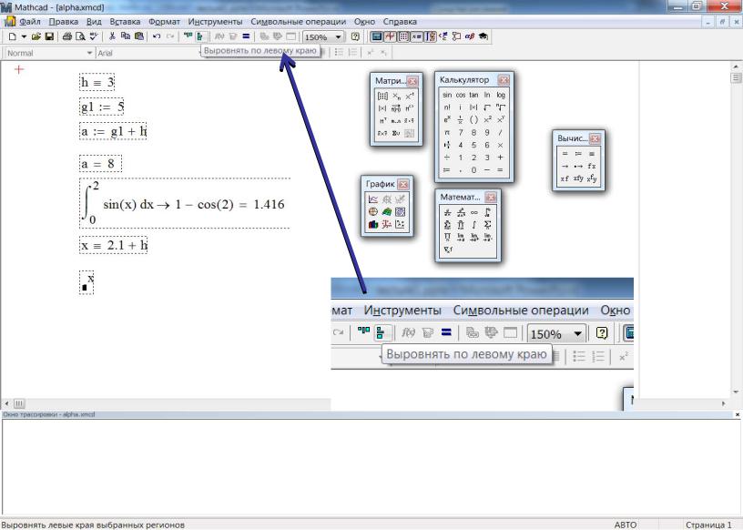Click the surface plot icon in График palette
Viewport: 743px width, 530px height.
tap(387, 212)
